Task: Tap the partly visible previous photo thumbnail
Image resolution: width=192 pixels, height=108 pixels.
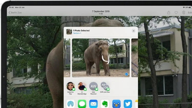Action: [x=67, y=58]
